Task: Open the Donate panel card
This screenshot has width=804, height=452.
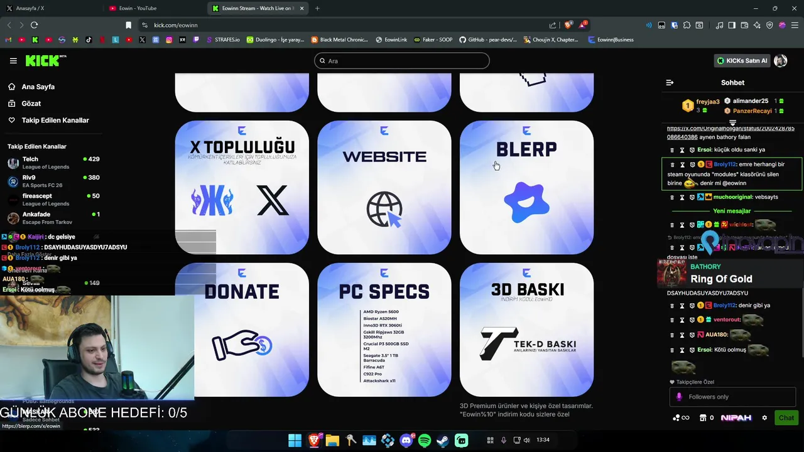Action: click(x=242, y=330)
